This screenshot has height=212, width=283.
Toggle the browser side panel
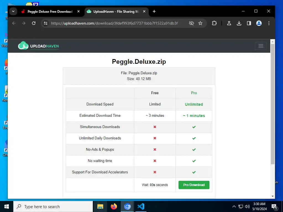point(249,23)
